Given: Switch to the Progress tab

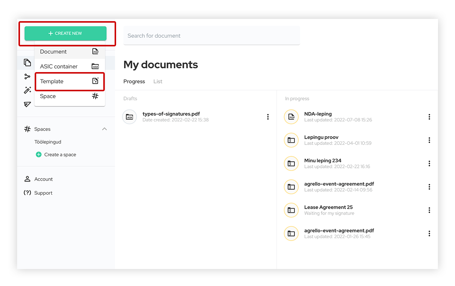Looking at the screenshot, I should tap(134, 81).
